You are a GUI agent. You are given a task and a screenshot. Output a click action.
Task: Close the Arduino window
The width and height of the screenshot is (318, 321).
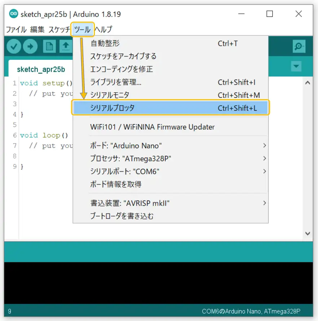tap(299, 14)
